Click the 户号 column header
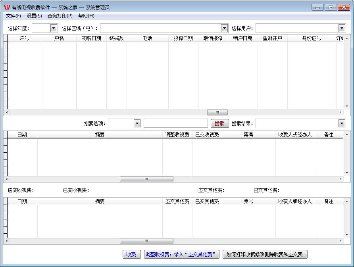354x267 pixels. [25, 38]
